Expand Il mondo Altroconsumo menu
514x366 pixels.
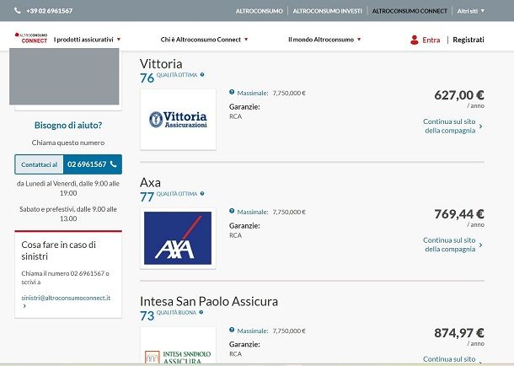[x=324, y=40]
